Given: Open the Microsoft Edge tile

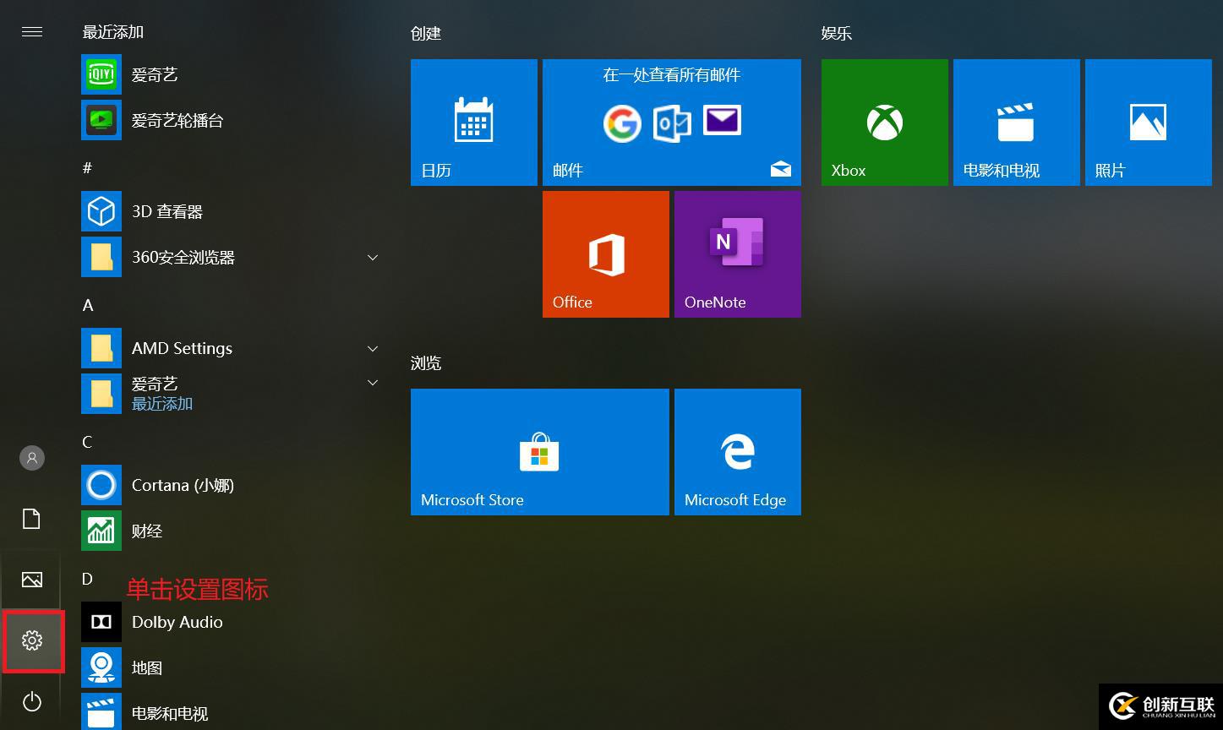Looking at the screenshot, I should (x=737, y=452).
